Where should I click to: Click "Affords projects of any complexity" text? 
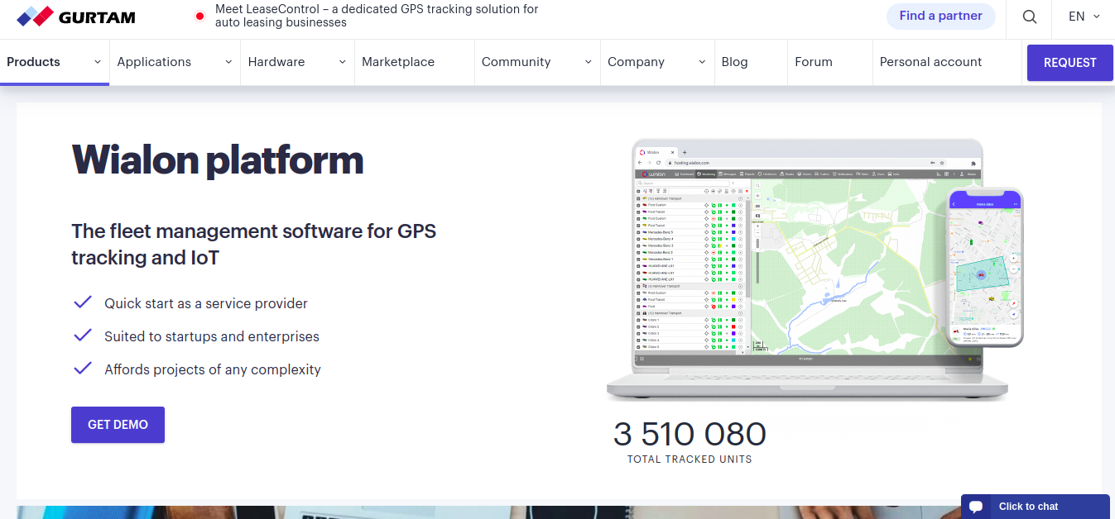(x=213, y=369)
